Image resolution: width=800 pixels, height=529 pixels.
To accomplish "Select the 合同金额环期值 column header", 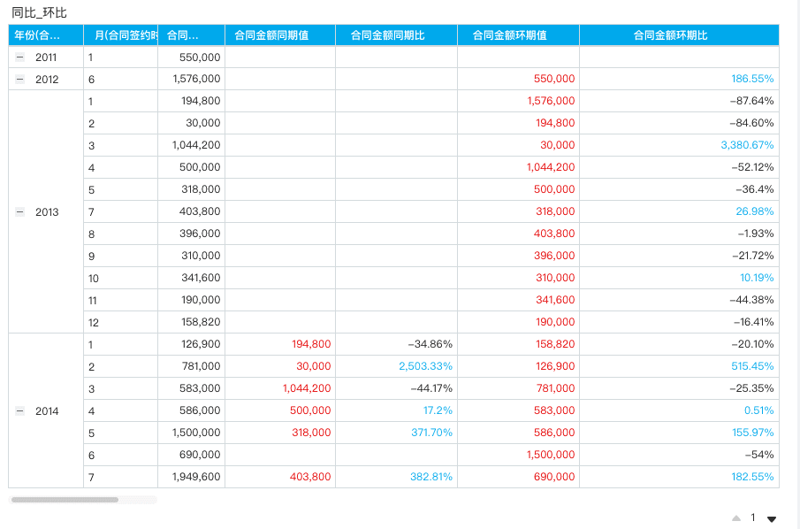I will click(x=518, y=35).
